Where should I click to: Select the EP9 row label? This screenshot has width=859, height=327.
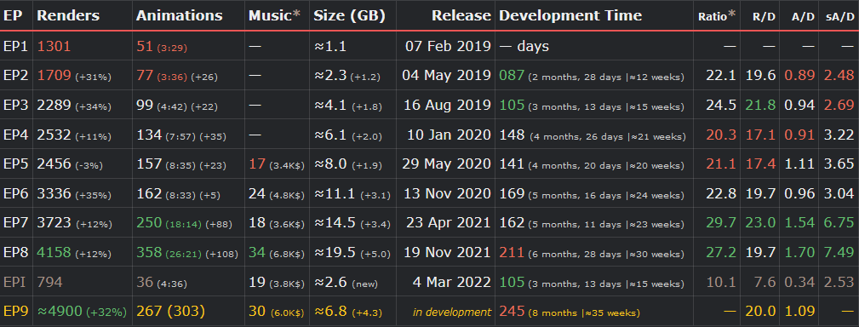coord(15,312)
